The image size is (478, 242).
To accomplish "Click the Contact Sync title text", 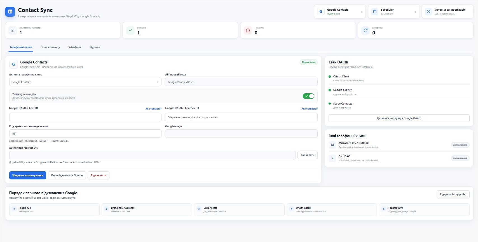I will 35,10.
